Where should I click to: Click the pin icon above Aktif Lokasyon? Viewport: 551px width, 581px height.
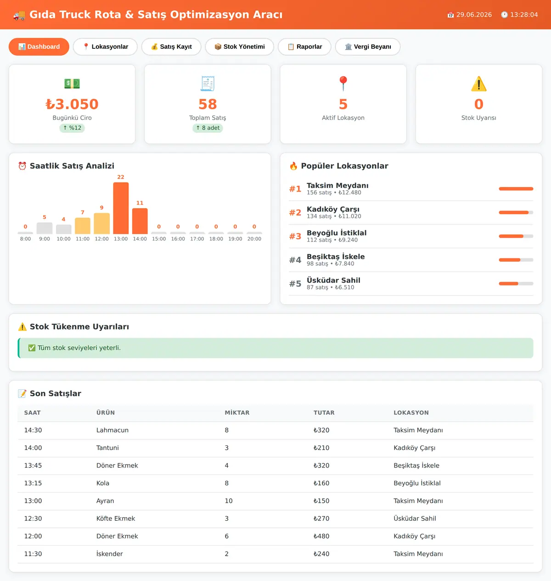click(343, 84)
